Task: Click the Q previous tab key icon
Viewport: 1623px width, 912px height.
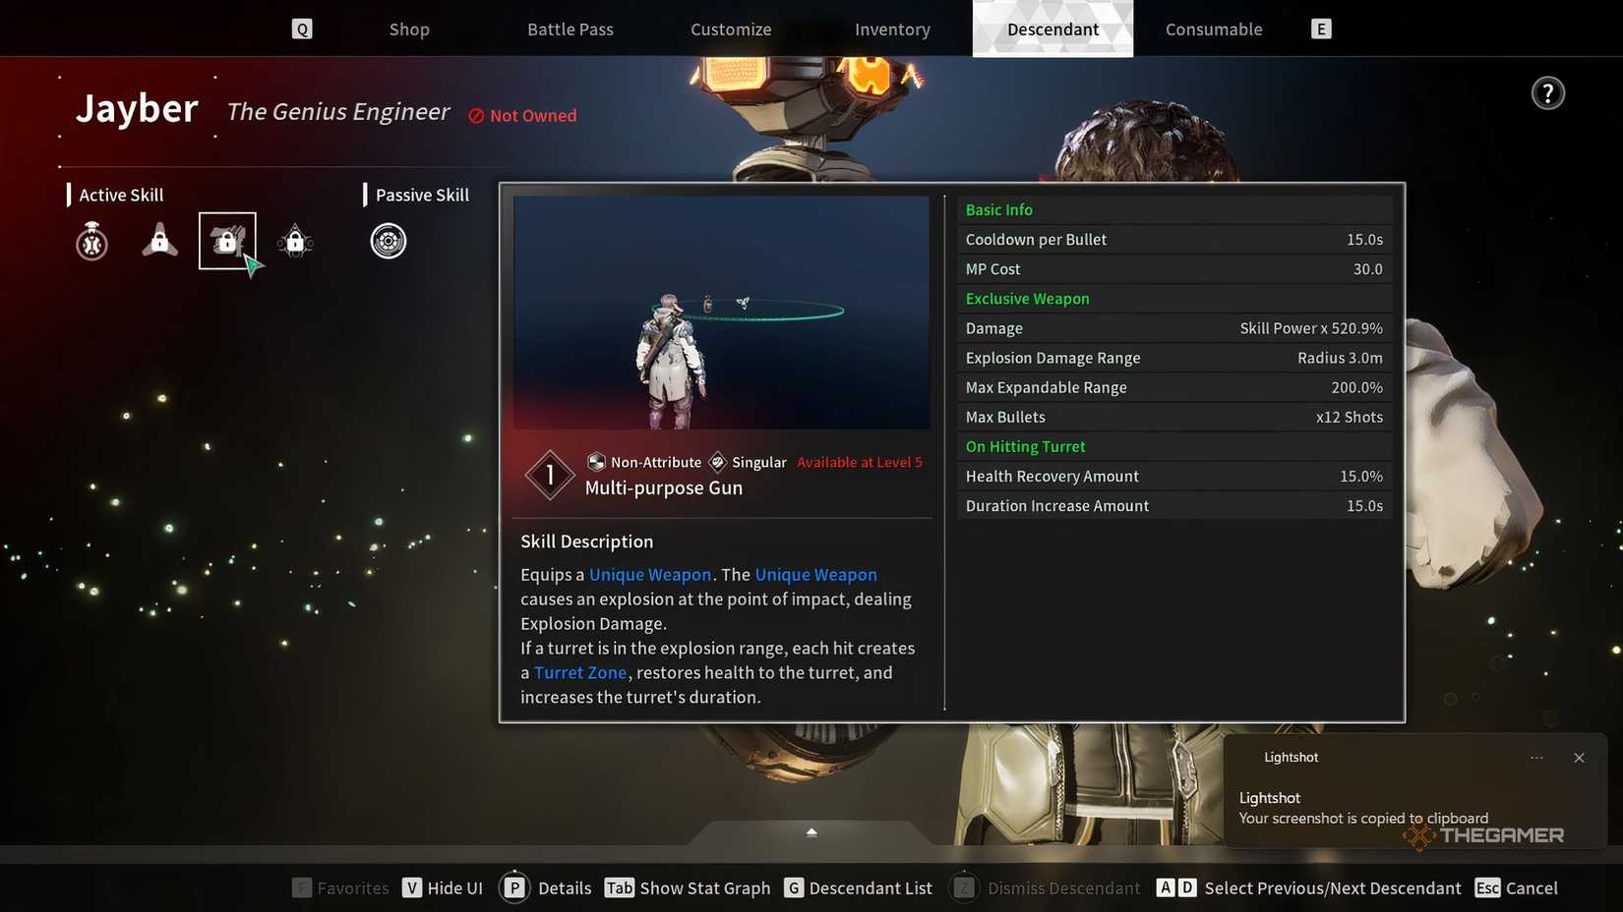Action: 302,29
